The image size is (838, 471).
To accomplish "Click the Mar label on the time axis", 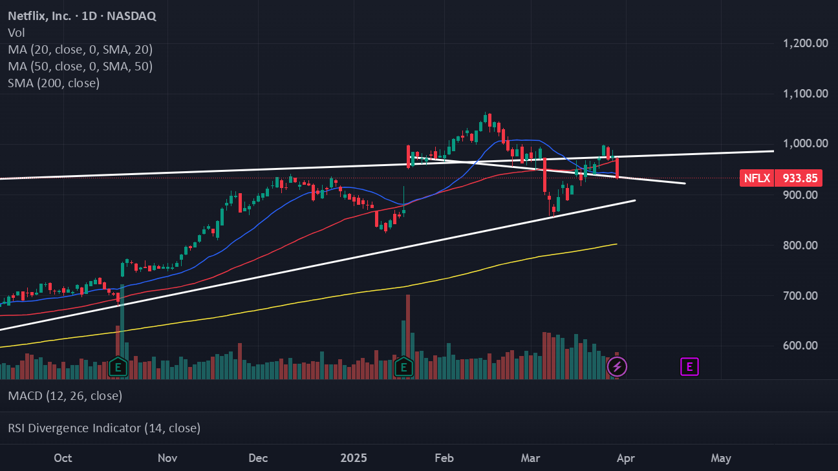I will 531,458.
